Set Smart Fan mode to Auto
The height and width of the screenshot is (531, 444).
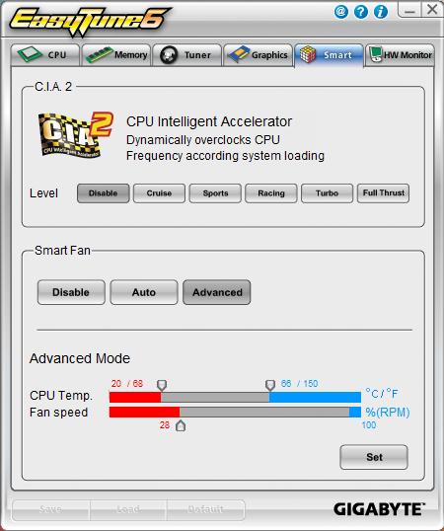coord(144,292)
